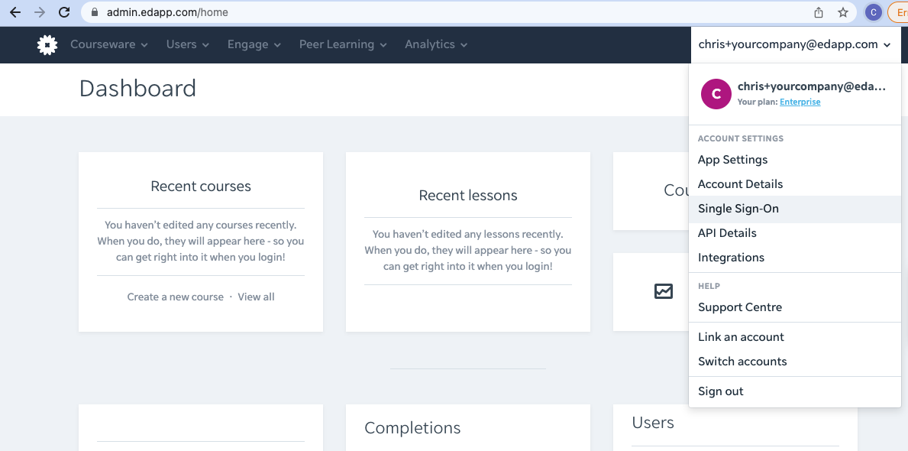Viewport: 908px width, 451px height.
Task: Click the Create a new course link
Action: 175,296
